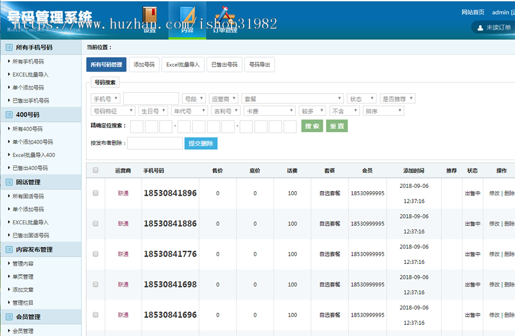Open the 套餐 package dropdown
The height and width of the screenshot is (336, 515).
tap(292, 98)
